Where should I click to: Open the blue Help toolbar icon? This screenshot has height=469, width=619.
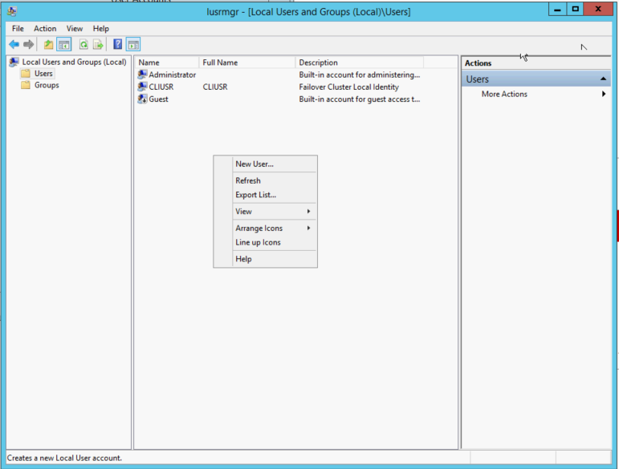coord(118,44)
